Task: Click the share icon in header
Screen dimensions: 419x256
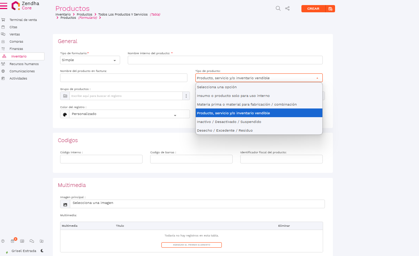Action: pyautogui.click(x=288, y=9)
